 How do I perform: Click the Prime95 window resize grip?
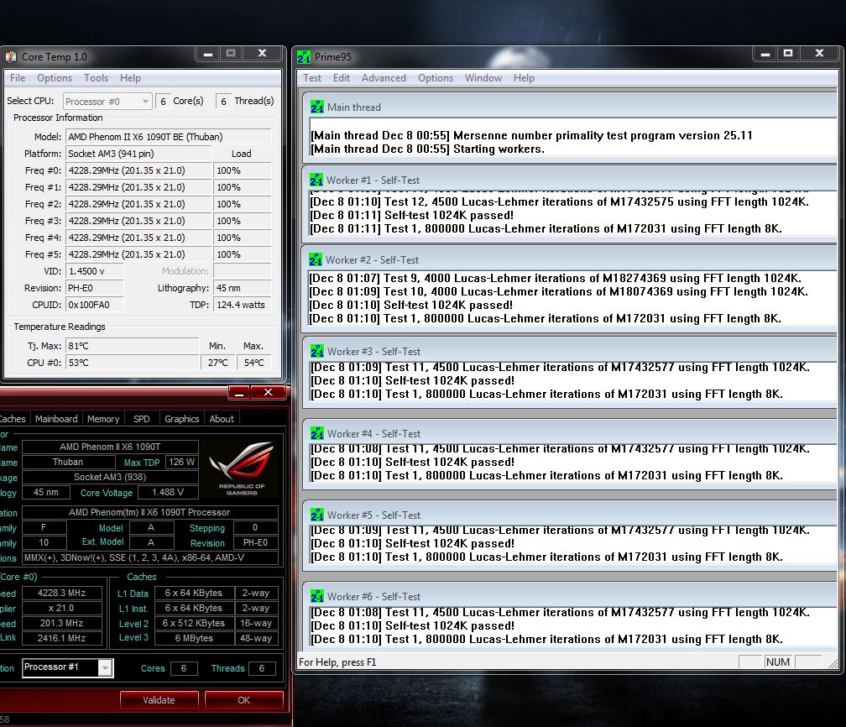(x=833, y=663)
